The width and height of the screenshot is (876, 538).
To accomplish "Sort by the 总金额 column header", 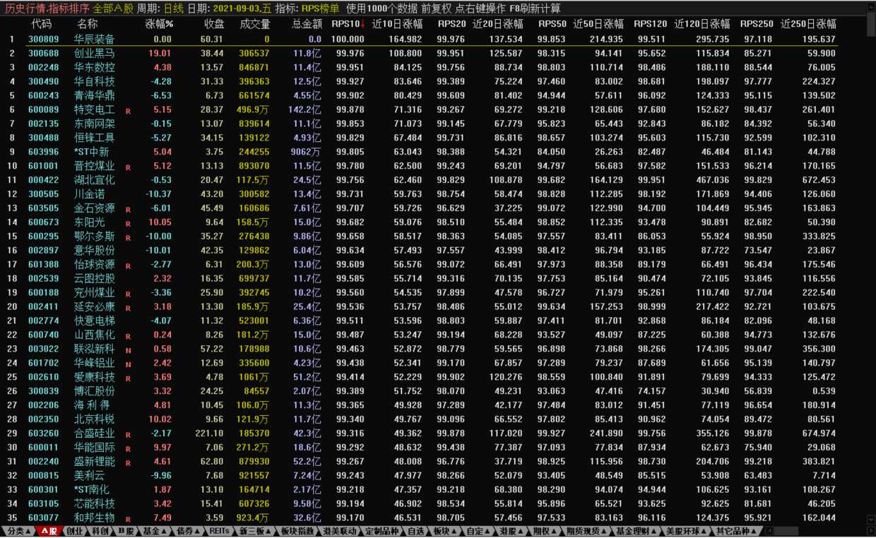I will click(307, 24).
